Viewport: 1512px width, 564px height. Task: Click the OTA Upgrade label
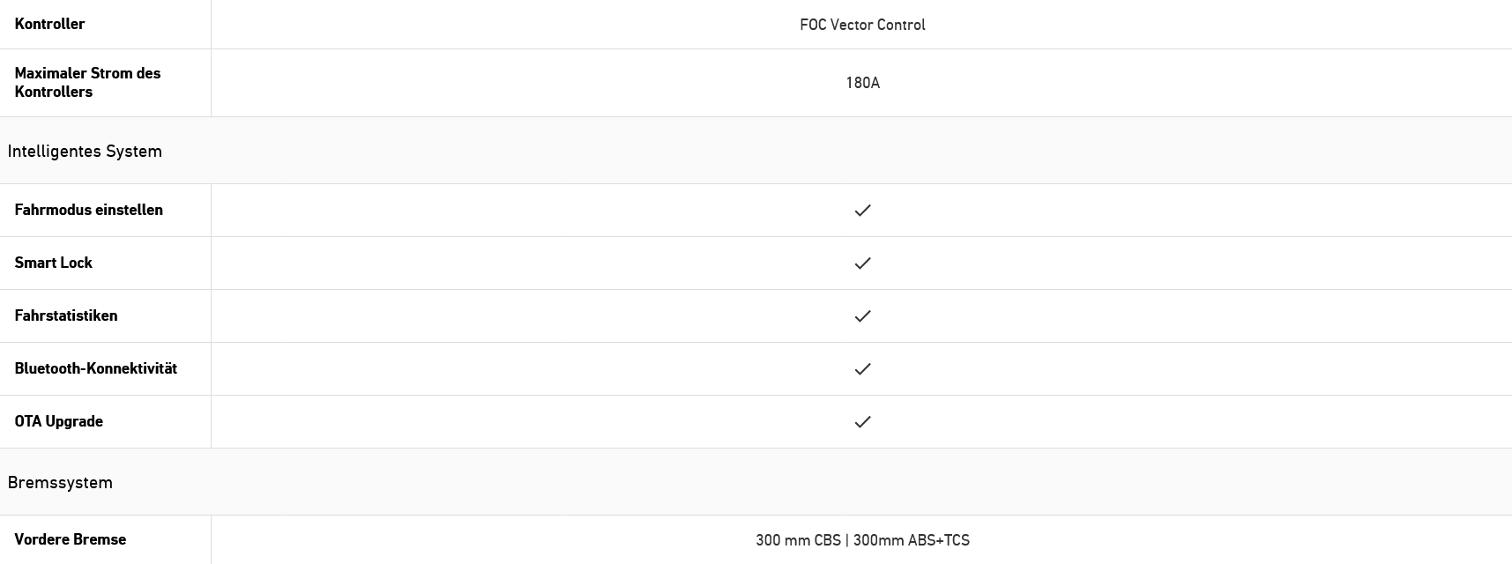click(58, 421)
